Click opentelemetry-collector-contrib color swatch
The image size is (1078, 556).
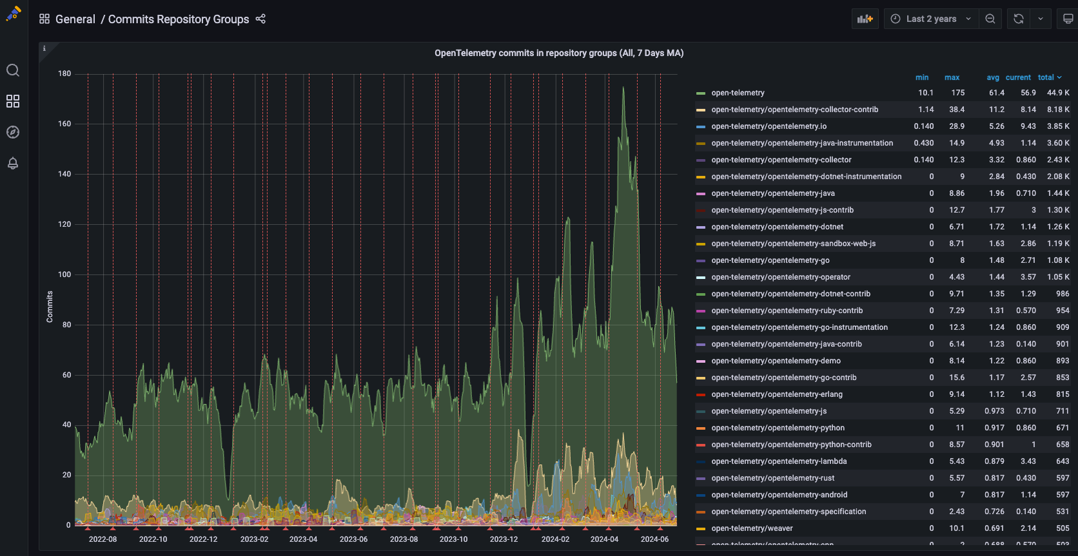[701, 110]
